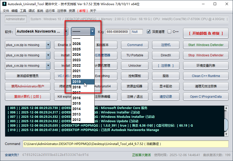233x161 pixels.
Task: Collapse the year version dropdown arrow
Action: point(92,31)
